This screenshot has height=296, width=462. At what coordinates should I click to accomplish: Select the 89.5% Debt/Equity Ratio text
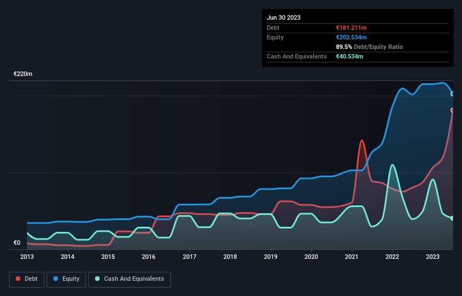point(370,47)
